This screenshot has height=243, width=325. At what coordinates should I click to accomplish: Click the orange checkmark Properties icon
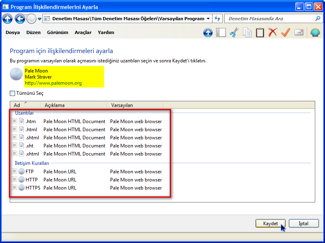point(286,32)
